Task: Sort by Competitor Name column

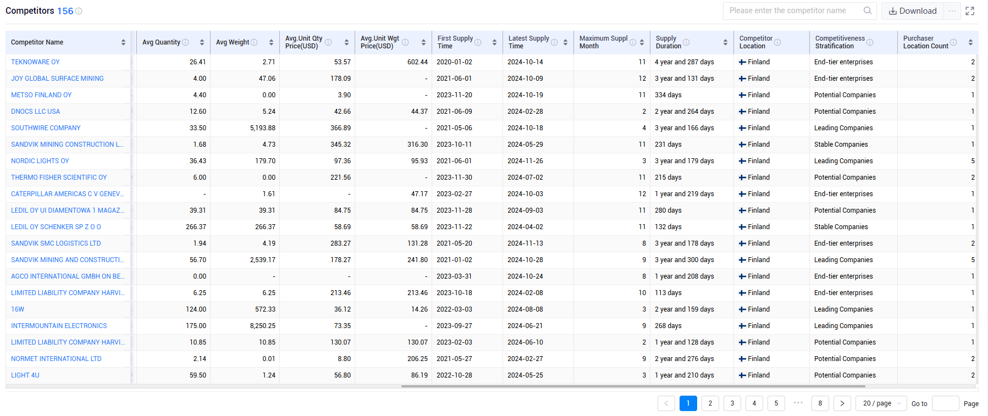Action: click(x=123, y=42)
